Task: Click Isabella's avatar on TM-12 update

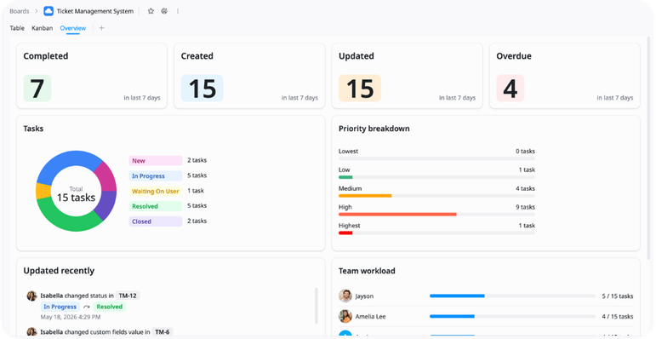Action: (x=31, y=296)
